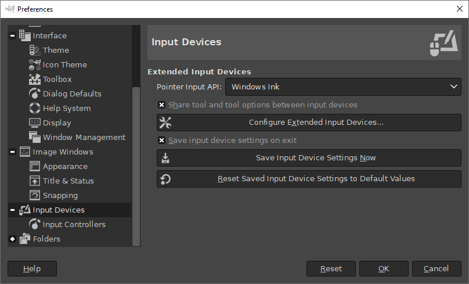Click the Theme icon in the sidebar
The height and width of the screenshot is (284, 469).
(x=34, y=51)
